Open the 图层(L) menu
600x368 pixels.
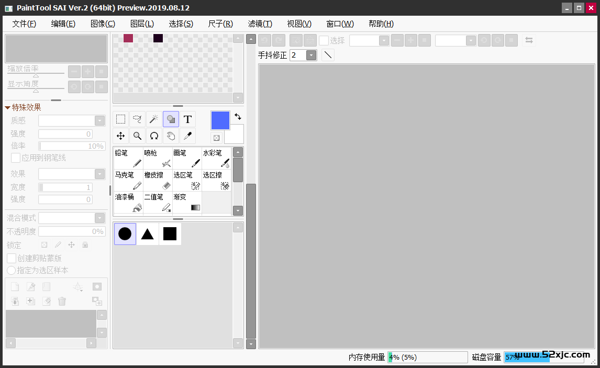click(x=142, y=24)
